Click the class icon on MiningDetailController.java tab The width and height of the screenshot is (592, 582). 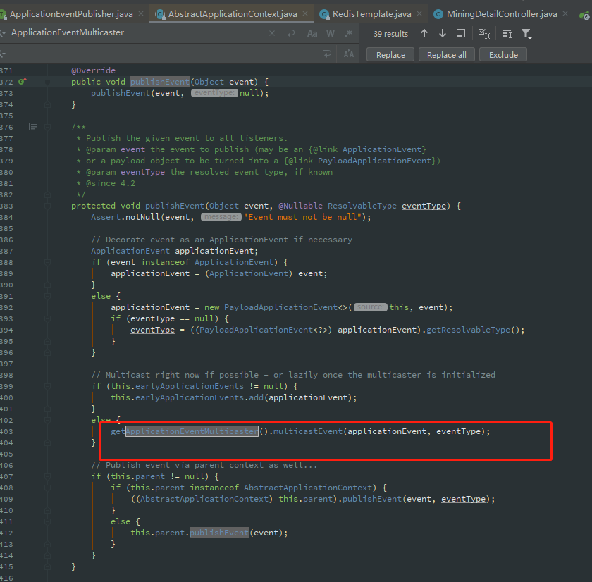[x=438, y=14]
